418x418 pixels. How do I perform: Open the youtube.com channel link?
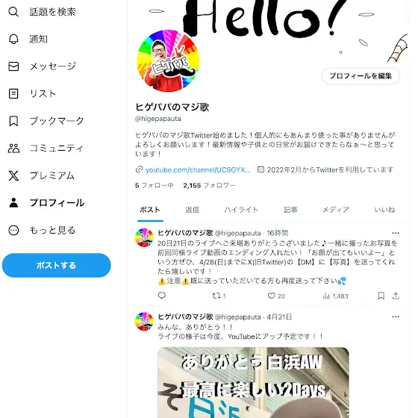click(x=198, y=170)
